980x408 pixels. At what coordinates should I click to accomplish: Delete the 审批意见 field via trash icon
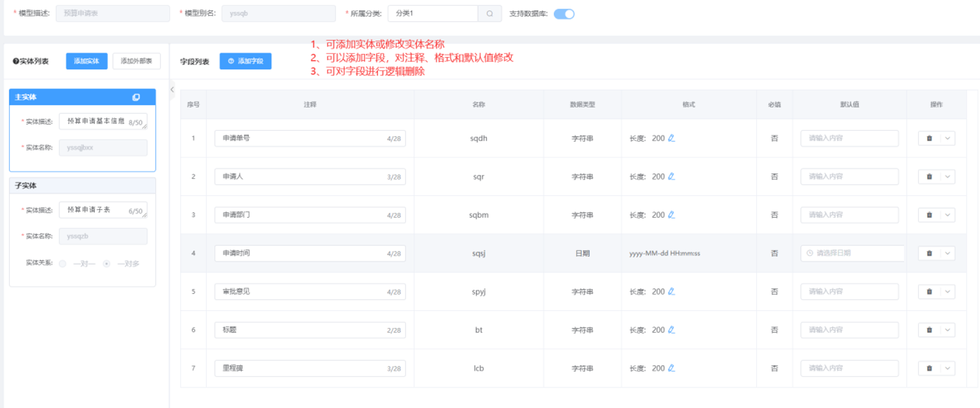point(929,292)
